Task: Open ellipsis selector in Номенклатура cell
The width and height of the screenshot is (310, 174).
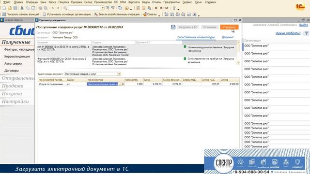Action: click(120, 84)
